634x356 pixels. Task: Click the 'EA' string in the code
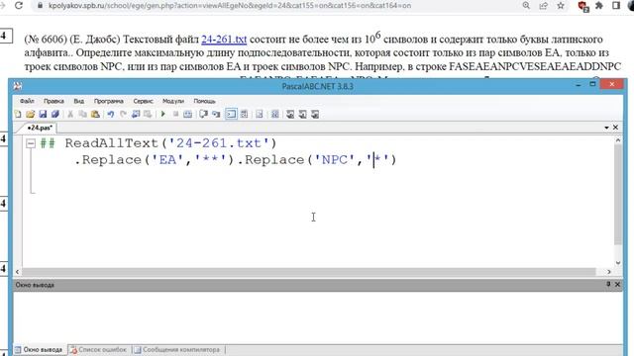167,160
